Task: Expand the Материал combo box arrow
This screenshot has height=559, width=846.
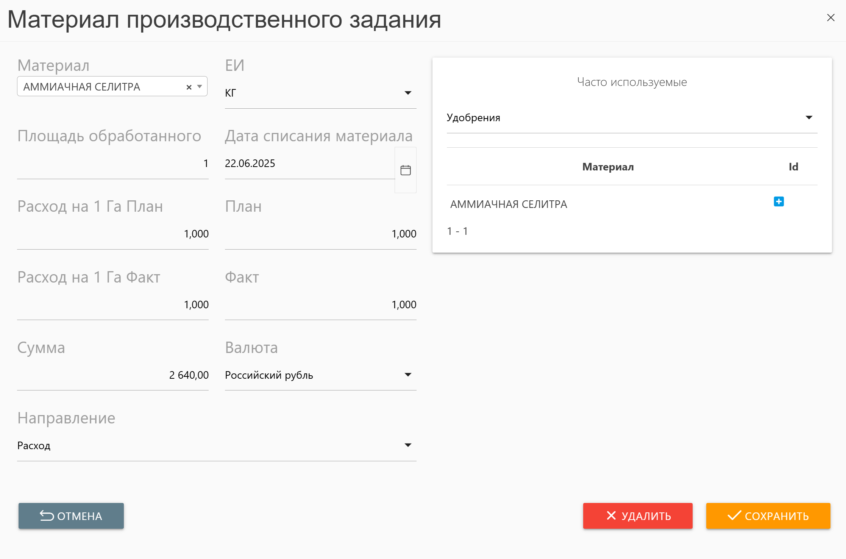Action: click(x=200, y=87)
